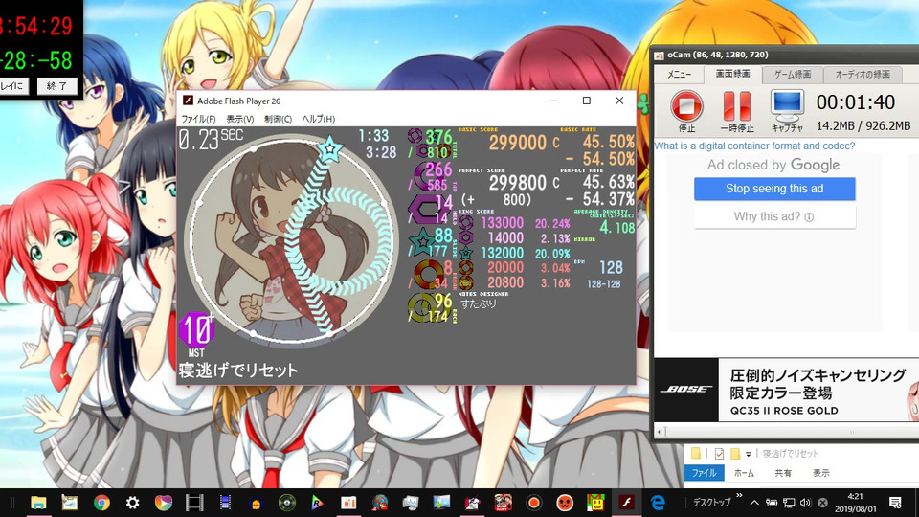Switch to Adobe Flash Player taskbar icon

[x=626, y=503]
